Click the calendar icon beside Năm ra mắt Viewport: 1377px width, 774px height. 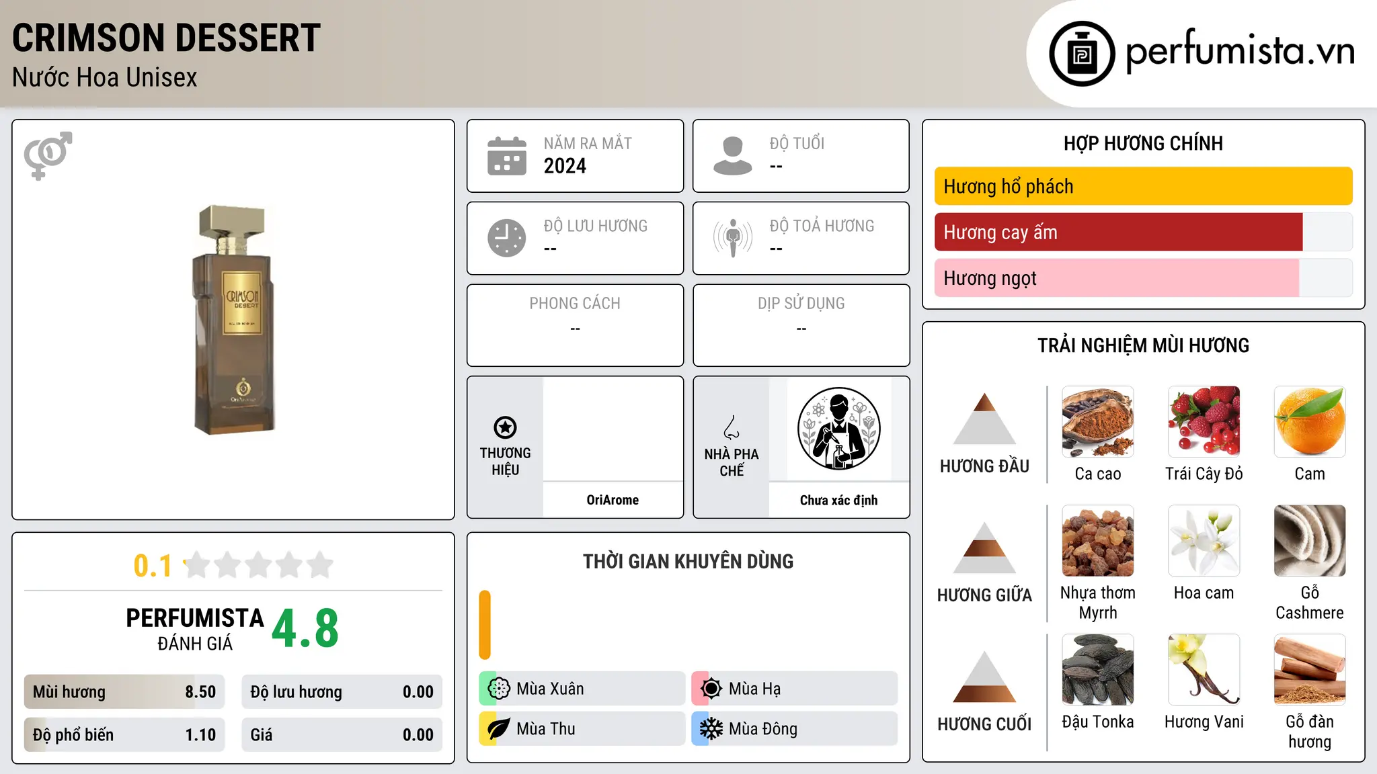pyautogui.click(x=507, y=156)
